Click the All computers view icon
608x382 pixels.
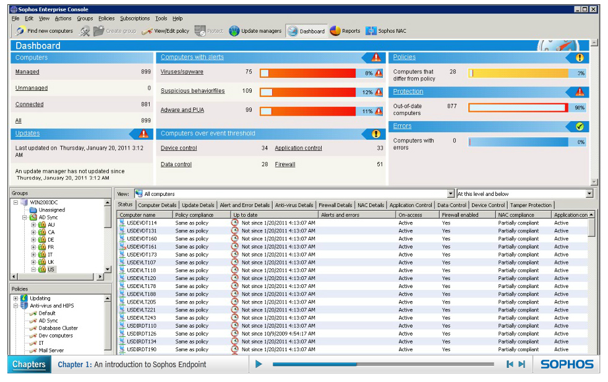point(139,193)
